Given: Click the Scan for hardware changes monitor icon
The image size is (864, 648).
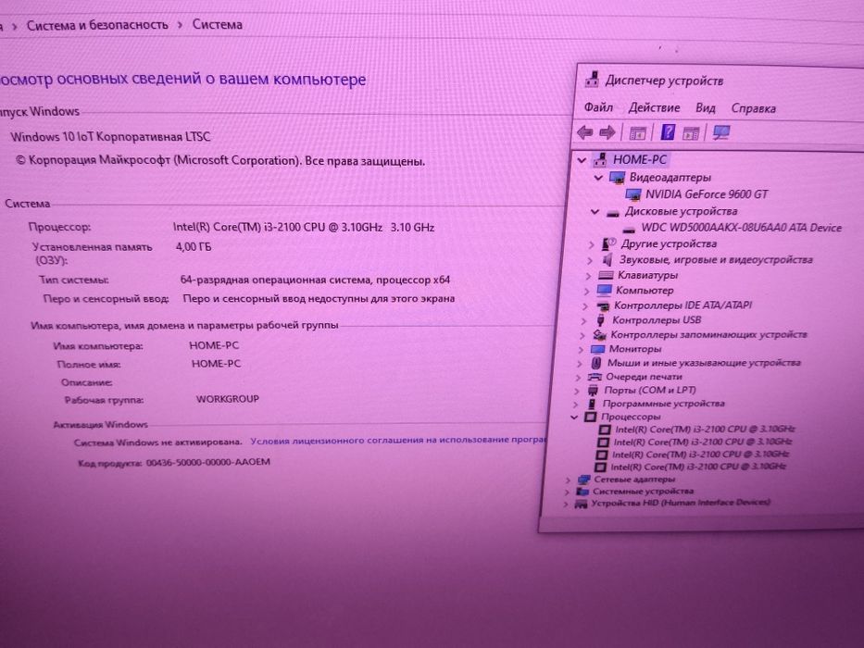Looking at the screenshot, I should (721, 132).
